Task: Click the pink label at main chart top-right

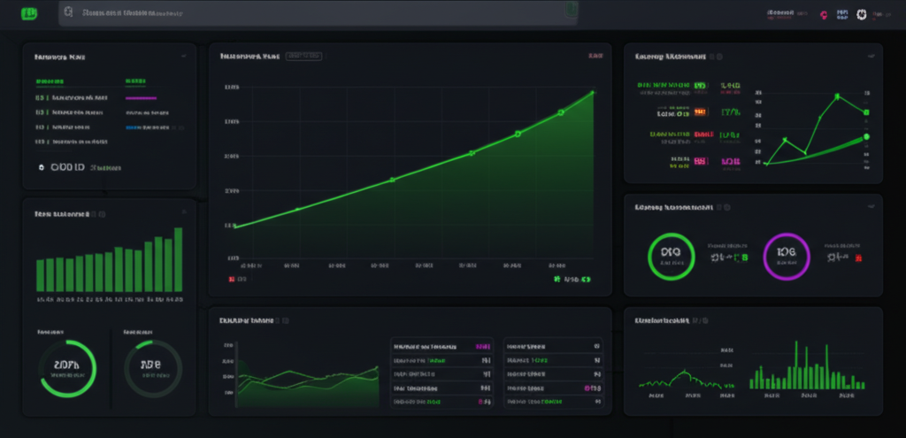Action: coord(595,56)
